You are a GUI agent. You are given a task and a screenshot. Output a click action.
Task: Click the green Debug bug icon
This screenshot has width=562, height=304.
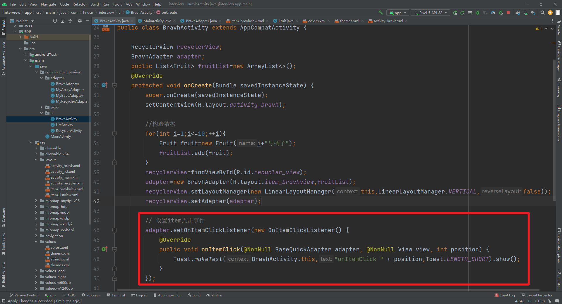(x=478, y=13)
